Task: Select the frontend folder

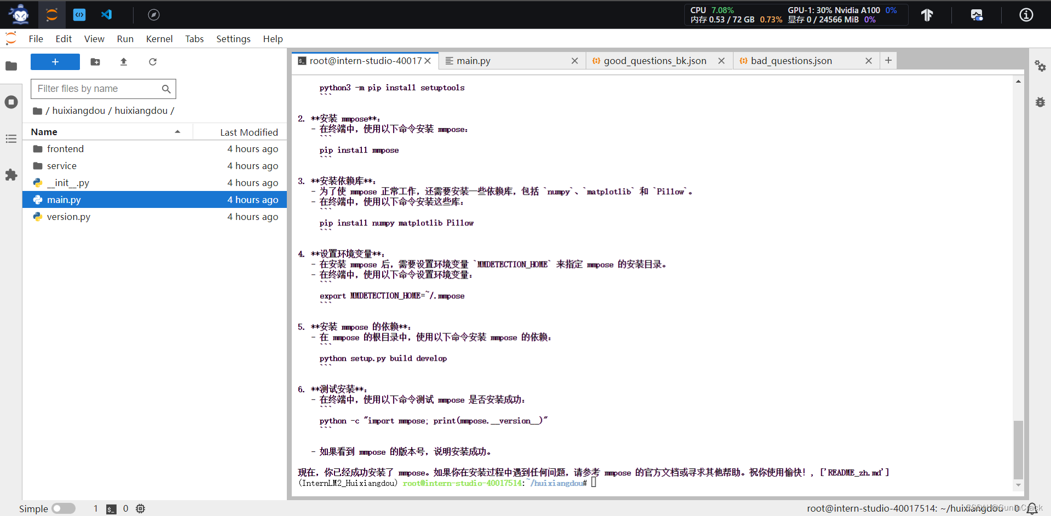Action: coord(154,149)
